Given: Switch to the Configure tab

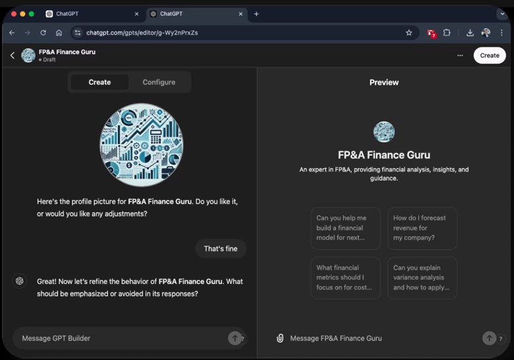Looking at the screenshot, I should click(159, 82).
